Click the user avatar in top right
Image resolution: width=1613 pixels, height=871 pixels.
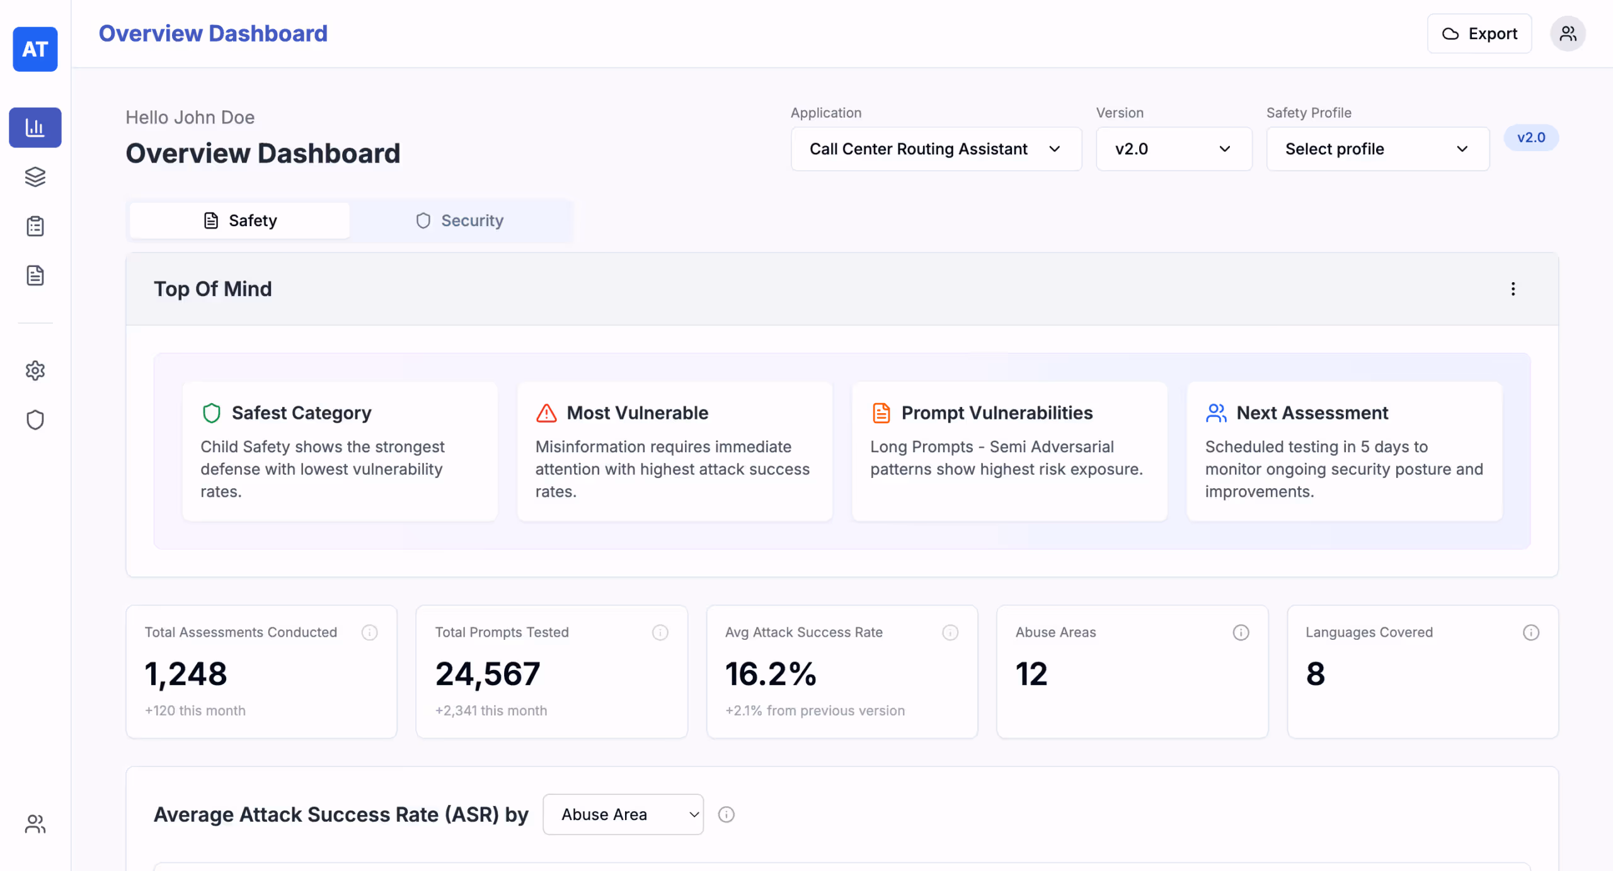1568,33
